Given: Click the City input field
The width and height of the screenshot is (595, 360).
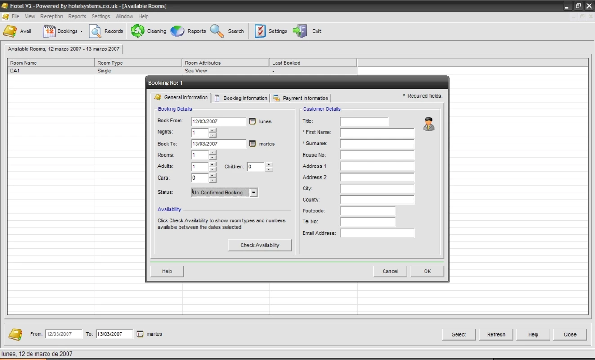Looking at the screenshot, I should pyautogui.click(x=377, y=189).
